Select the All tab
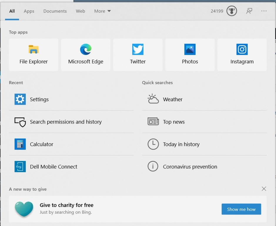 [x=12, y=11]
